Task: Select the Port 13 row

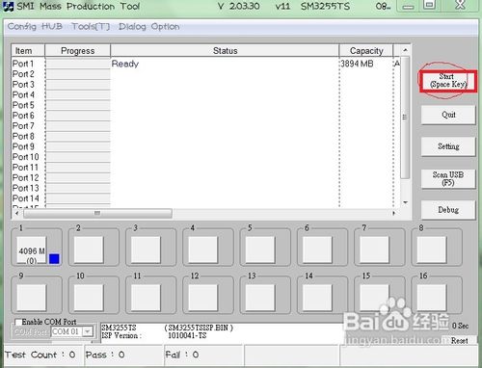Action: click(205, 188)
